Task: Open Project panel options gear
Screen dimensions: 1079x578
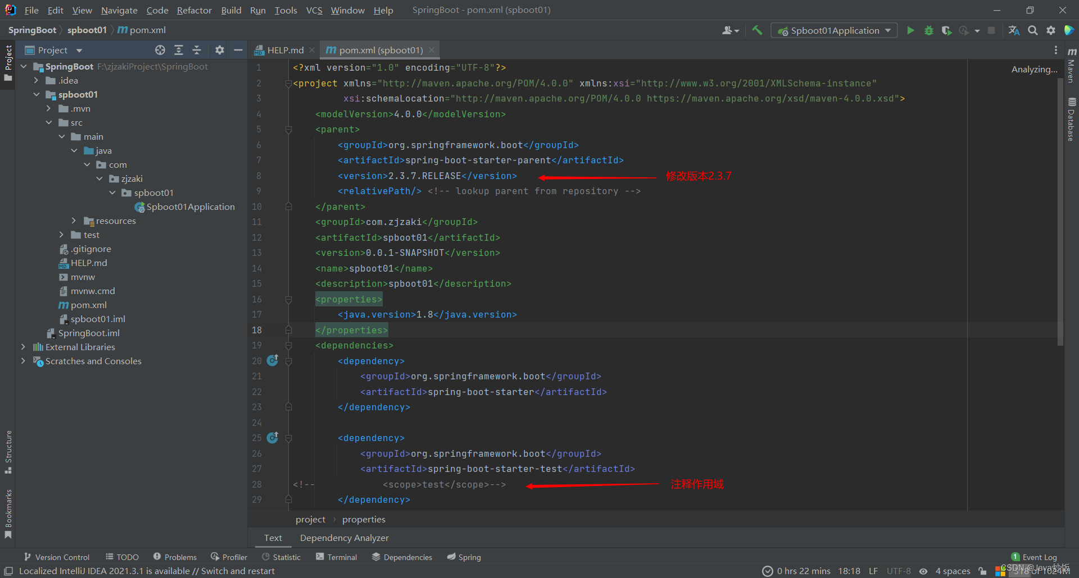Action: coord(220,50)
